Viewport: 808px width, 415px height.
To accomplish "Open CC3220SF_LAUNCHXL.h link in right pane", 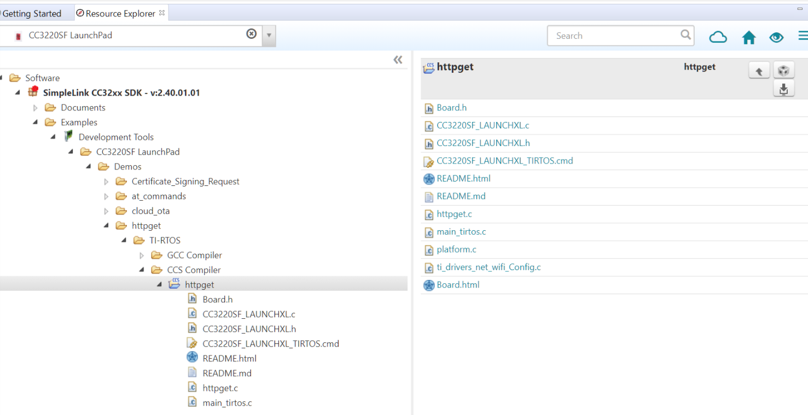I will point(483,143).
